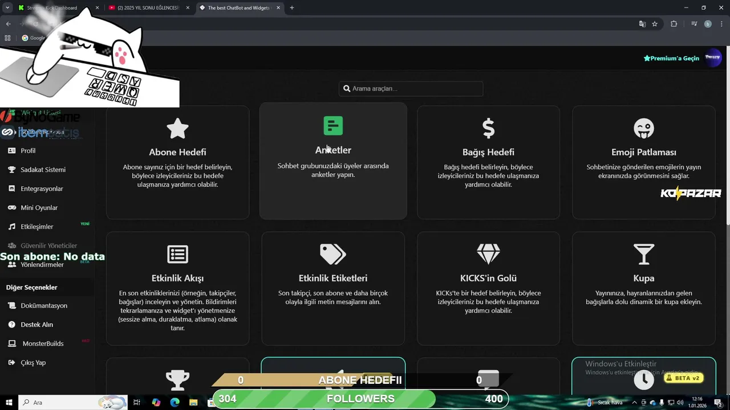730x410 pixels.
Task: Open the Chrome three-dot menu
Action: [x=721, y=24]
